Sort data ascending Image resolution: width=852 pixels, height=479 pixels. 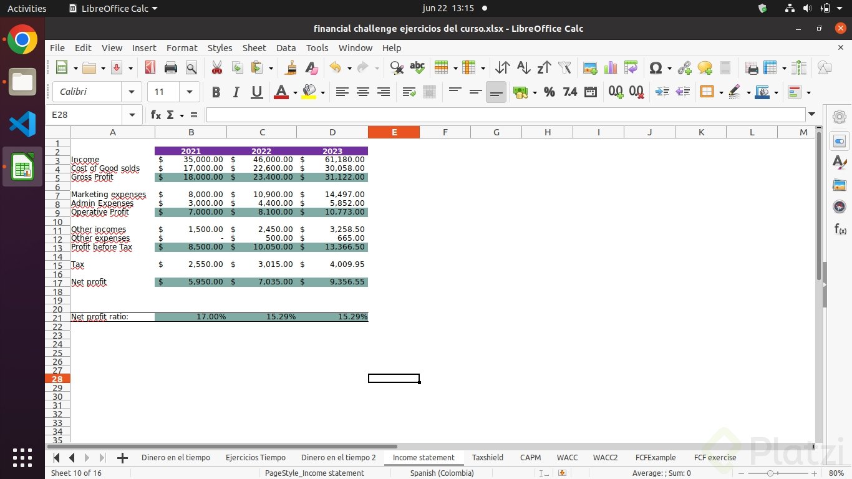pyautogui.click(x=523, y=67)
